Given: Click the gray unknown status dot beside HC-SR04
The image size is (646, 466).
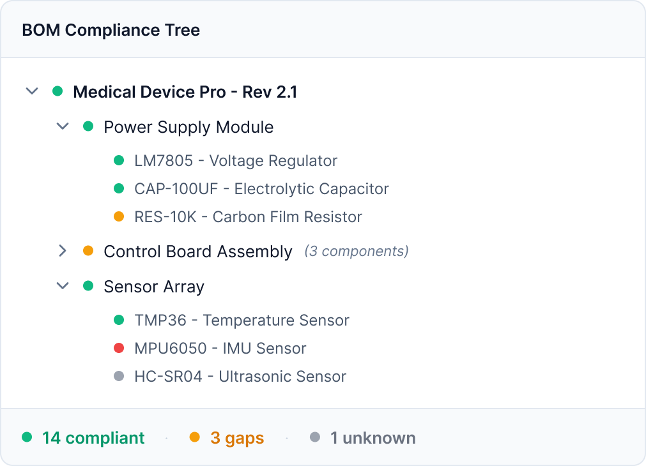Looking at the screenshot, I should pyautogui.click(x=119, y=376).
